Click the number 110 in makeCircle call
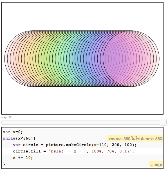Viewport: 168px width, 171px height. tap(103, 145)
